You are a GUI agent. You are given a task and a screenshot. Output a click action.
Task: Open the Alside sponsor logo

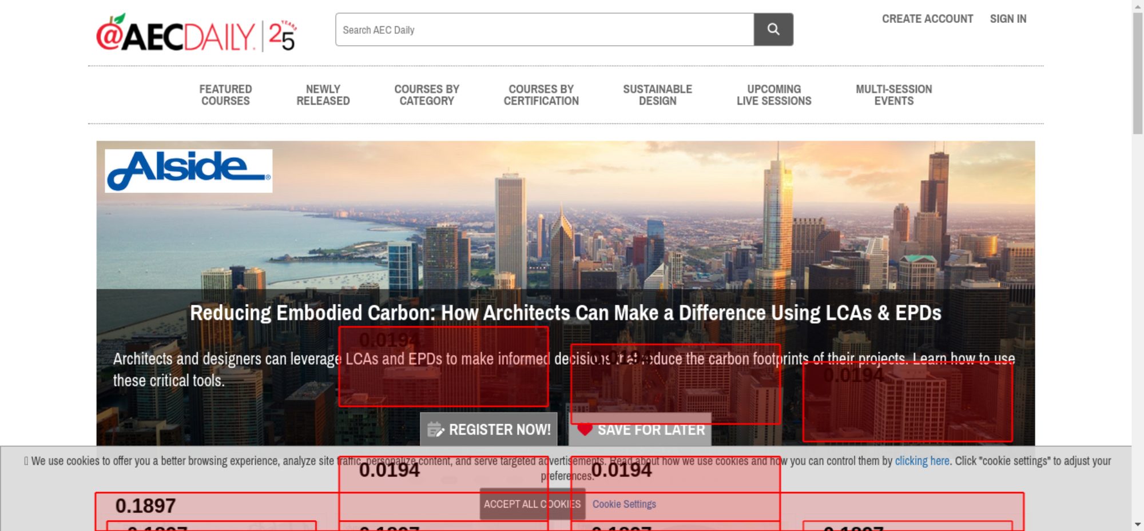click(x=188, y=170)
